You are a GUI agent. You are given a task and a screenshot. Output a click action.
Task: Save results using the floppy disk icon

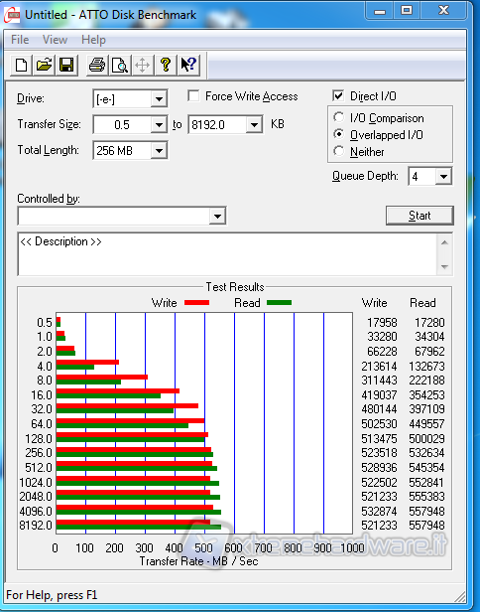(x=66, y=65)
